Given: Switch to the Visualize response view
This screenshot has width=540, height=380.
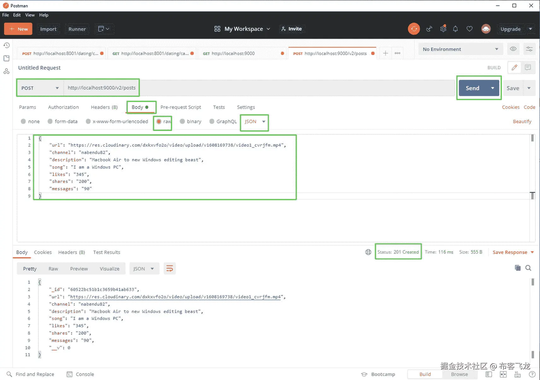Looking at the screenshot, I should [x=110, y=269].
